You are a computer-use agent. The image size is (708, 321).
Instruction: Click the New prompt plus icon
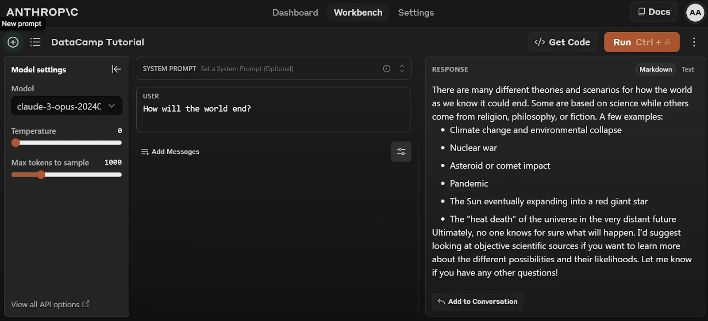[13, 42]
